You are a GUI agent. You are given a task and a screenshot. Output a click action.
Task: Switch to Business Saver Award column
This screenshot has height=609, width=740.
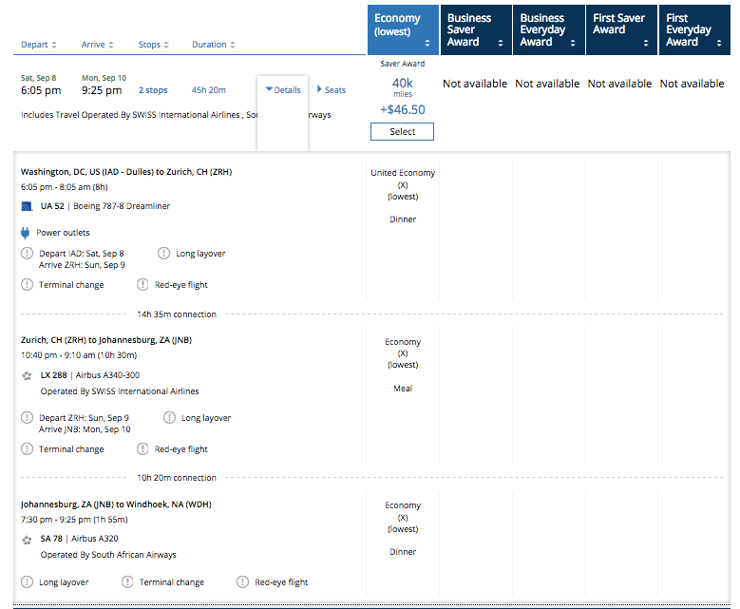coord(475,29)
